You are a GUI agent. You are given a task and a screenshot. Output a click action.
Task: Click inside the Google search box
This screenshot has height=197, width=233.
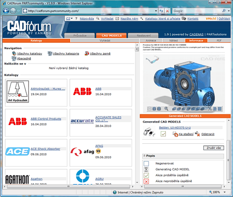[197, 11]
